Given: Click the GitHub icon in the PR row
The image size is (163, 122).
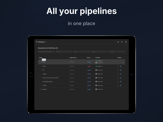Looking at the screenshot, I should click(x=96, y=70).
